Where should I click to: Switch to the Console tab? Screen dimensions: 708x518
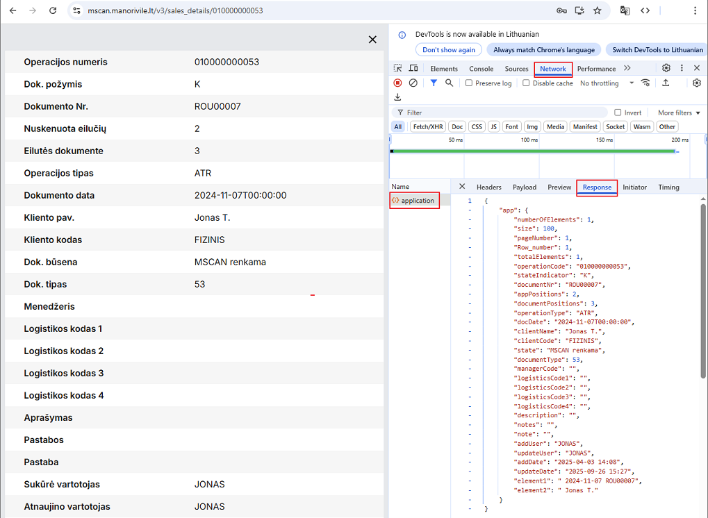point(481,69)
